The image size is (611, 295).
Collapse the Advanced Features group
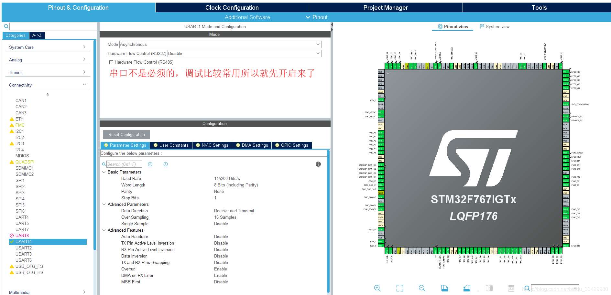104,230
